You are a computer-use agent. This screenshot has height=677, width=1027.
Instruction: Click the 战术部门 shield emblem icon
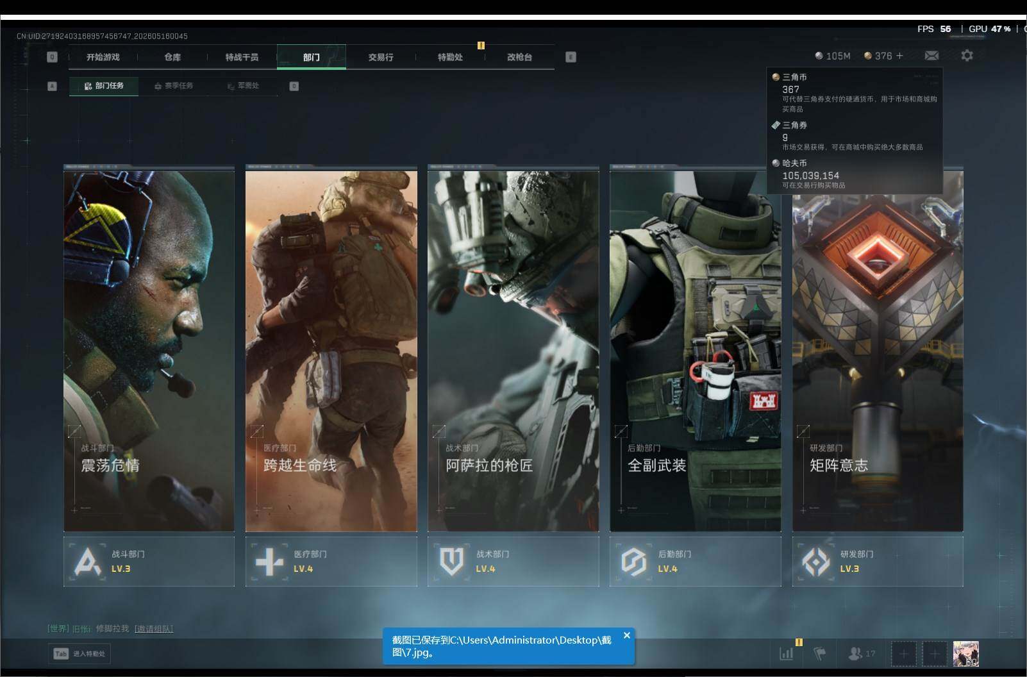[451, 562]
